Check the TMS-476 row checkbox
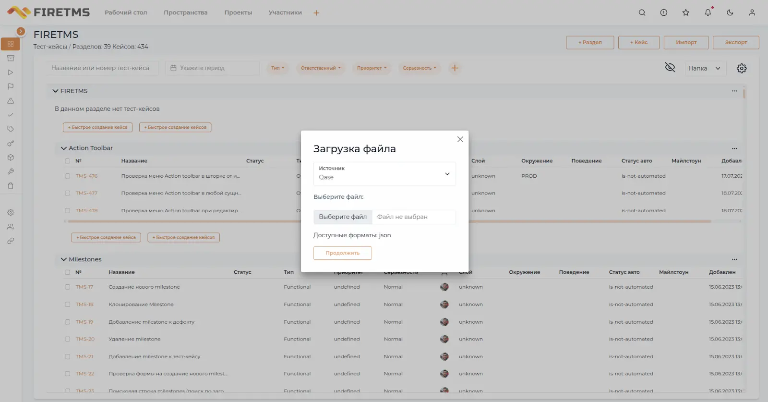 click(67, 176)
